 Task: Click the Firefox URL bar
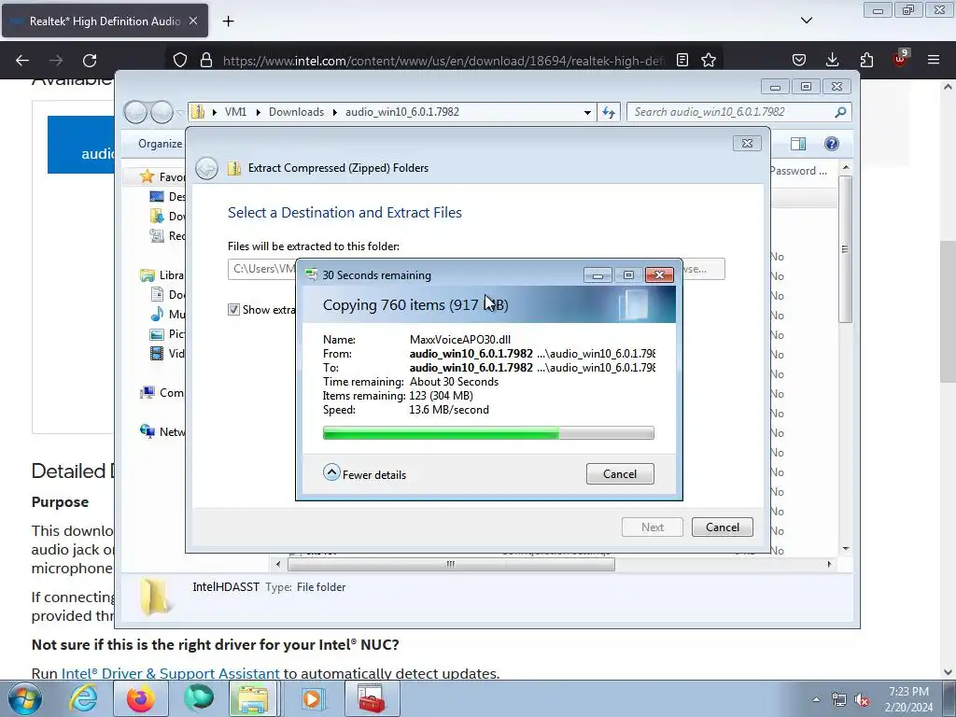coord(443,61)
